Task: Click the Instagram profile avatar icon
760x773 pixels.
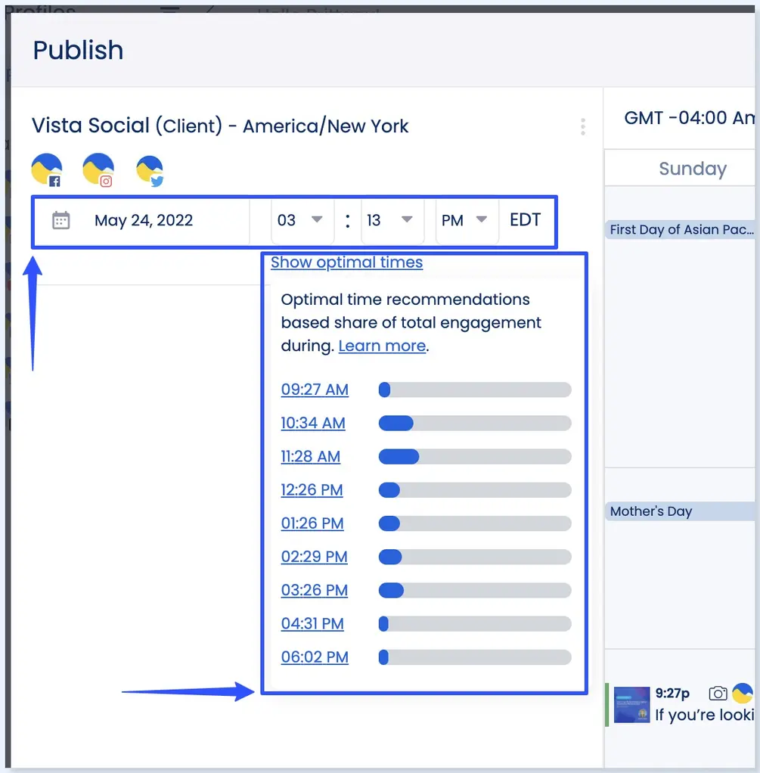Action: click(98, 170)
